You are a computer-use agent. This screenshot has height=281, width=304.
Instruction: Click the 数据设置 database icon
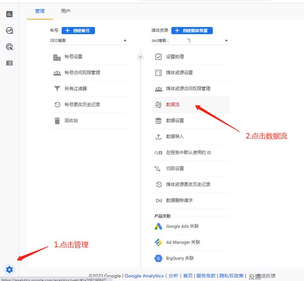[159, 121]
